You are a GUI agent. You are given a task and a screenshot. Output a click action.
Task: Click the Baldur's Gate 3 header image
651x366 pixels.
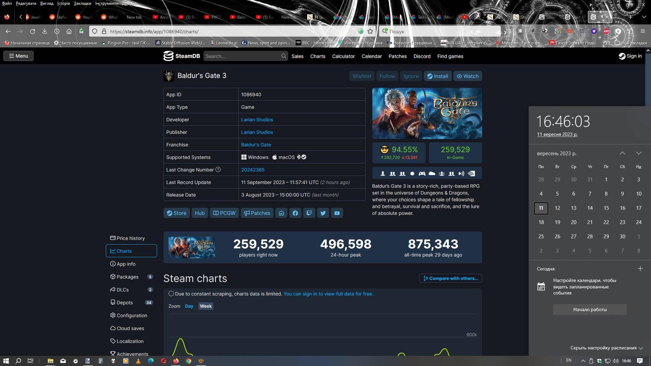pyautogui.click(x=427, y=114)
